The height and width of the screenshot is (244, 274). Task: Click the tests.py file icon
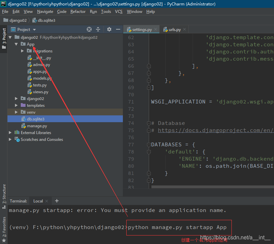30,85
